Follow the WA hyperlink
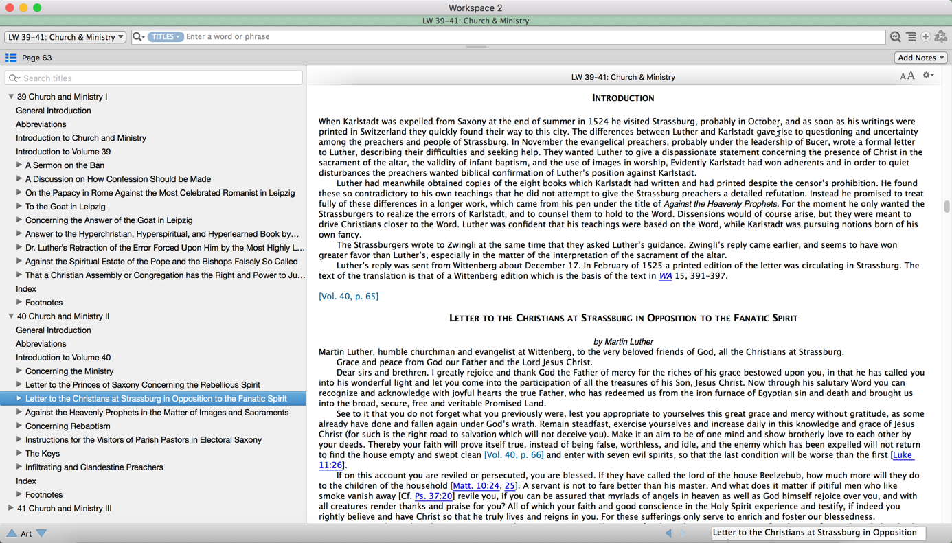This screenshot has width=952, height=543. tap(665, 276)
